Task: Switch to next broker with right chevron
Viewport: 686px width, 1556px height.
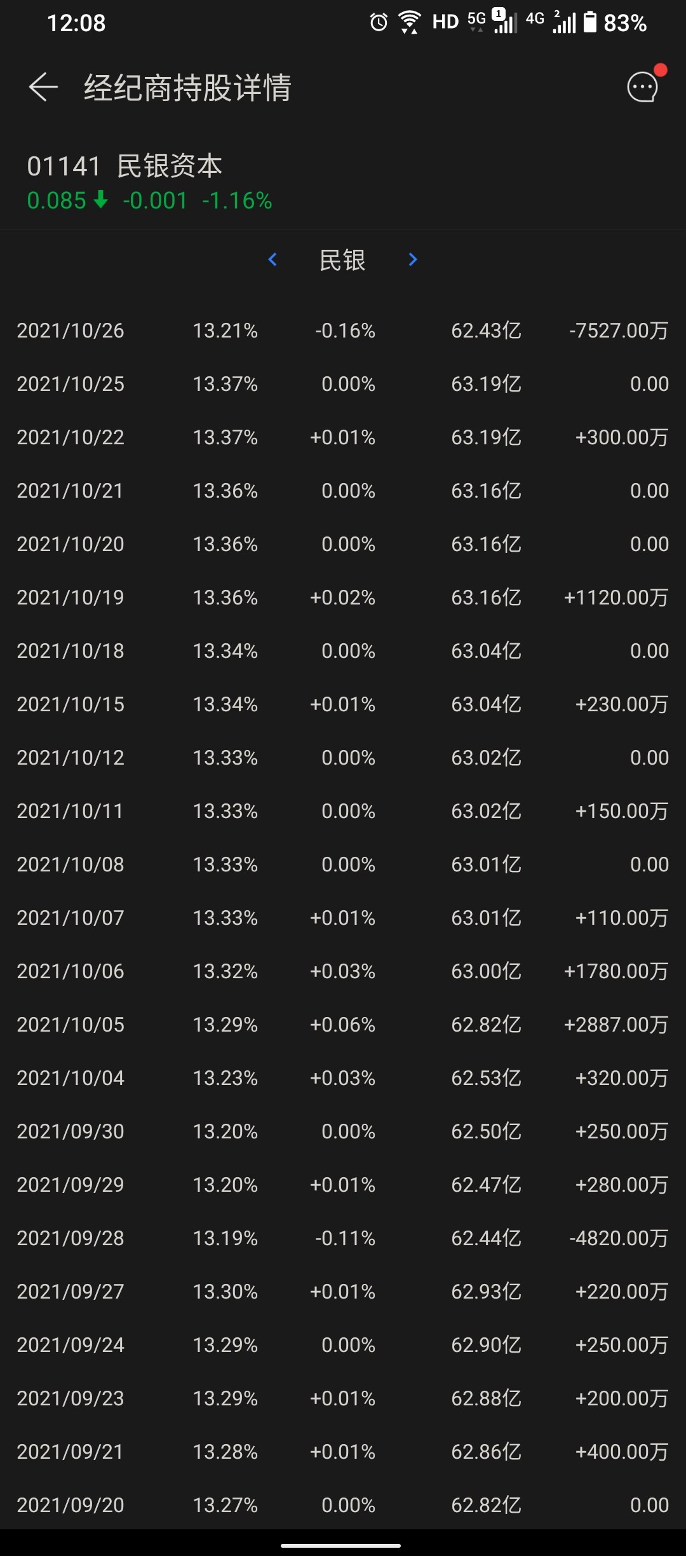Action: click(413, 259)
